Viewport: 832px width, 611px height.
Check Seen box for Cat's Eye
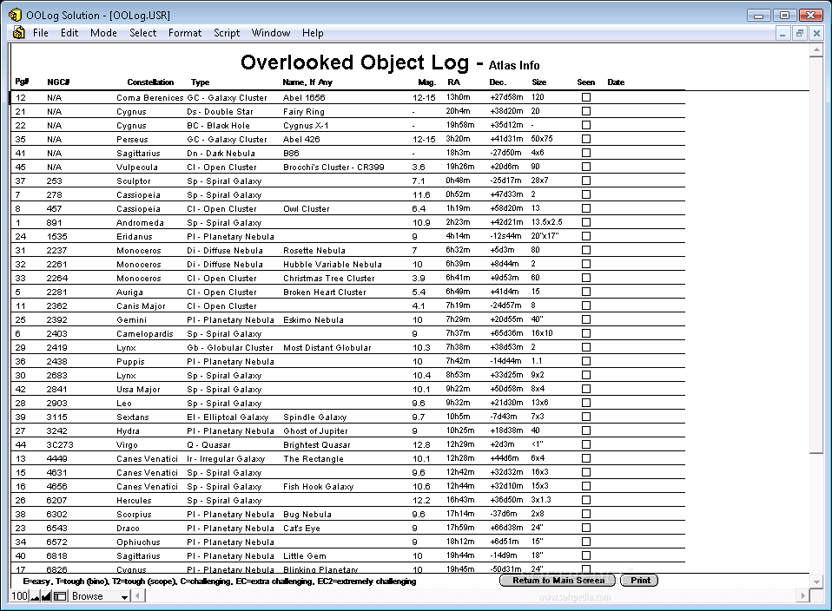(586, 527)
